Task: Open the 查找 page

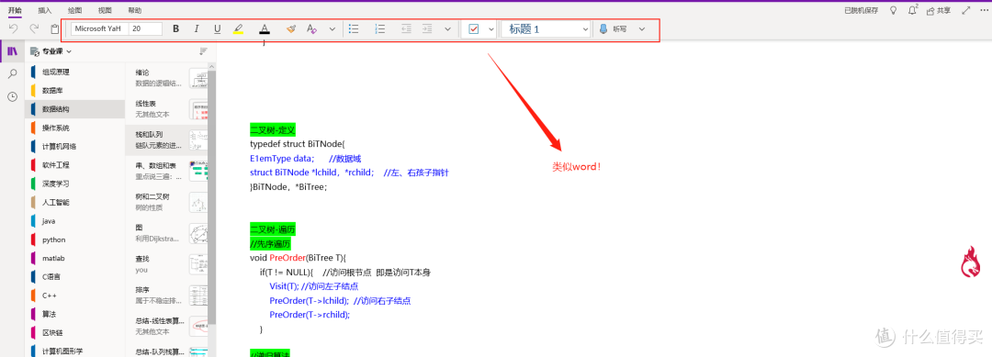Action: tap(167, 263)
